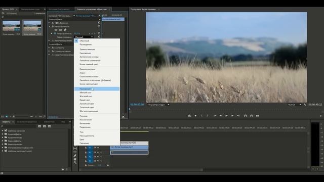Reset the Motion effect parameters
The width and height of the screenshot is (324, 182).
99,23
